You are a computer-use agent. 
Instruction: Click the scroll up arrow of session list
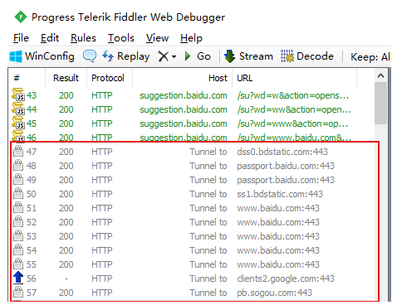(380, 75)
